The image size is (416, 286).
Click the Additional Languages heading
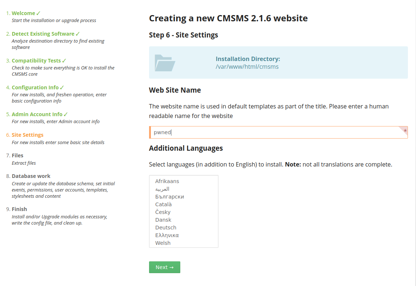(186, 148)
